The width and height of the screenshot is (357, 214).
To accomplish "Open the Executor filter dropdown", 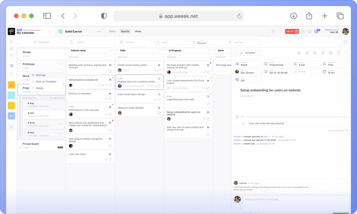I will (135, 42).
